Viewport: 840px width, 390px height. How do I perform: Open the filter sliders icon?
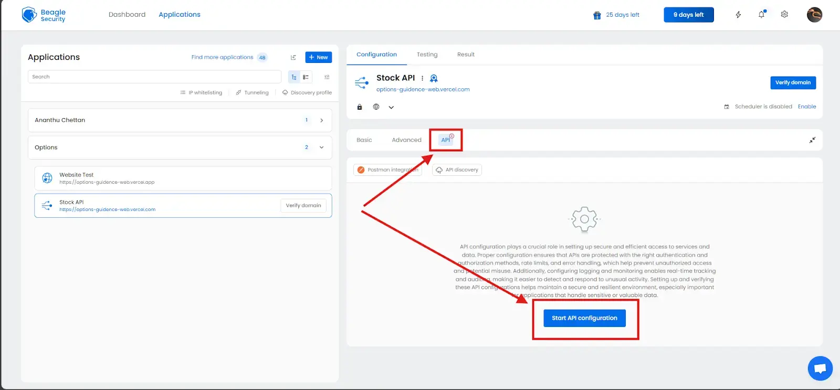pyautogui.click(x=327, y=77)
